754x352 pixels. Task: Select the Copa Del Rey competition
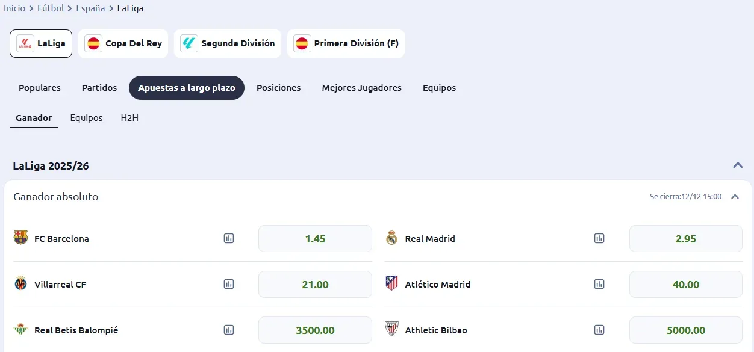123,43
